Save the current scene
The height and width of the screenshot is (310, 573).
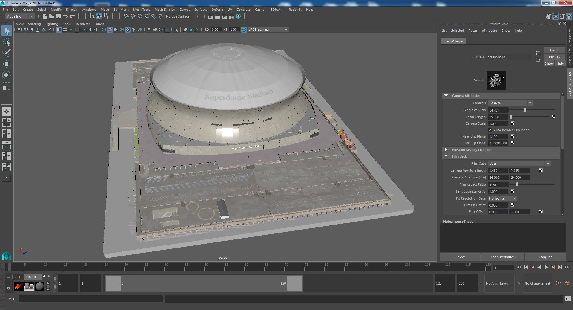coord(59,16)
